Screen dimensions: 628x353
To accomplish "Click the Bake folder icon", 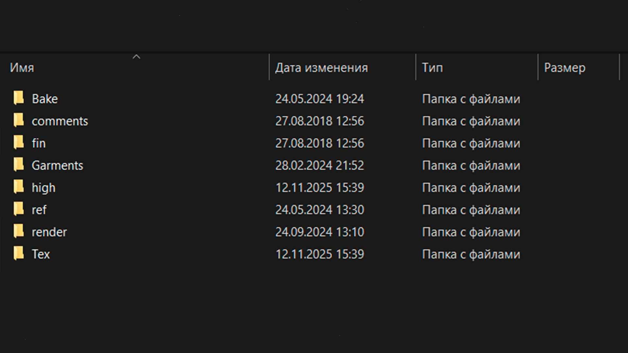I will (19, 99).
